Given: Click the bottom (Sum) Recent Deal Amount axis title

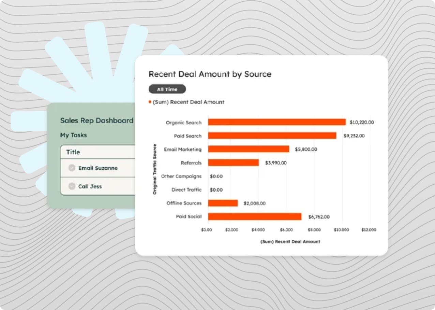Looking at the screenshot, I should coord(290,241).
